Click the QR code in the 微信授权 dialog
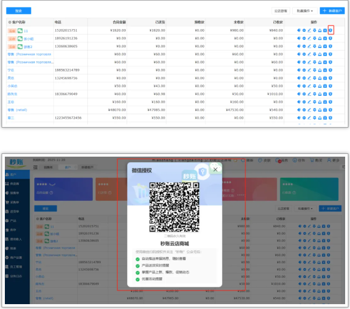This screenshot has width=350, height=309. pyautogui.click(x=174, y=207)
